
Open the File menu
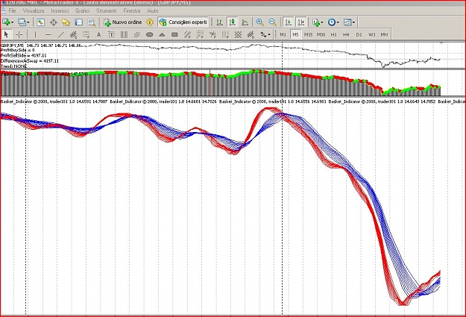click(x=12, y=10)
